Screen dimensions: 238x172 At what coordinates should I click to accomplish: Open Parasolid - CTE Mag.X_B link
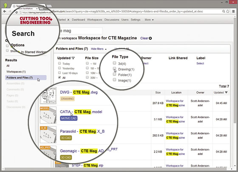[82, 131]
